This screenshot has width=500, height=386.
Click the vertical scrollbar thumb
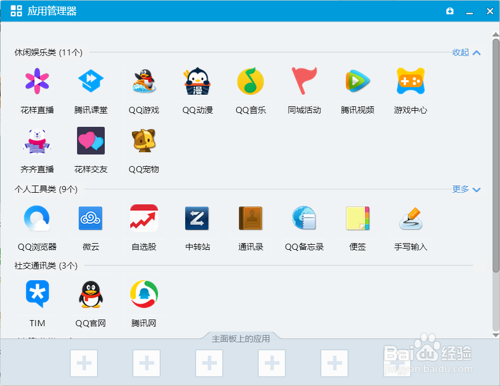pos(496,156)
